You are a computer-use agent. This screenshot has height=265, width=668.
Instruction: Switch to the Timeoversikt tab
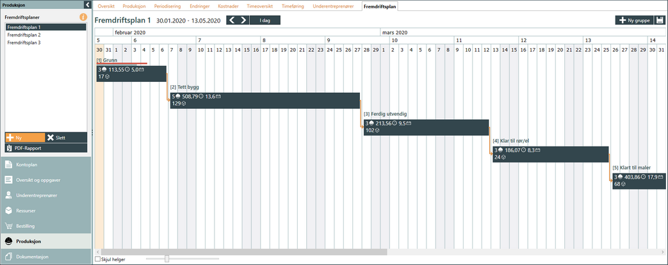tap(260, 6)
